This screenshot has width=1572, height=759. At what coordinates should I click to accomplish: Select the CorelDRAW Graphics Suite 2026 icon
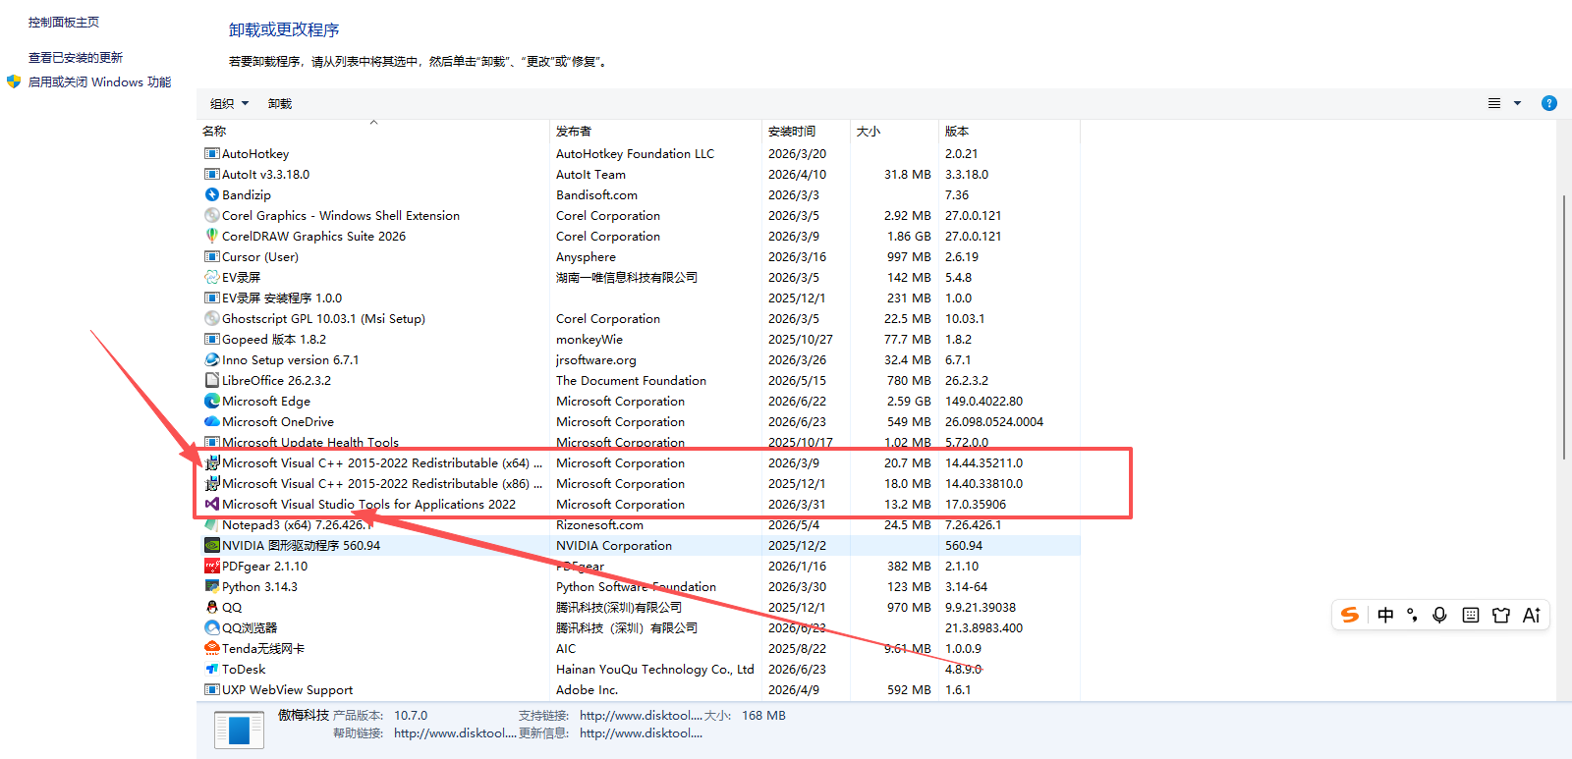211,236
